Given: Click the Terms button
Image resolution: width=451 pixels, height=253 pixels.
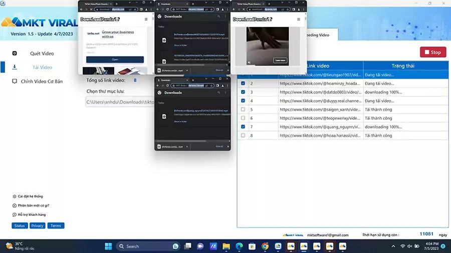Looking at the screenshot, I should 56,225.
